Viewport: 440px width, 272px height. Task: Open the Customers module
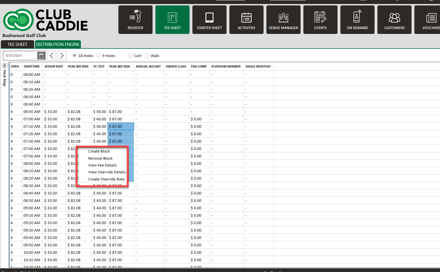pyautogui.click(x=394, y=20)
